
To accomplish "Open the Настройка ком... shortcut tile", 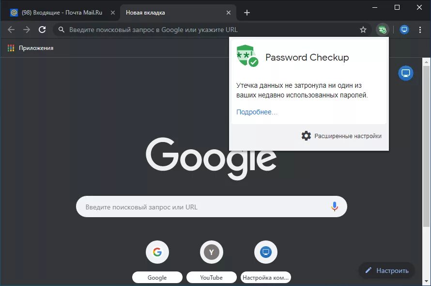I will [265, 252].
